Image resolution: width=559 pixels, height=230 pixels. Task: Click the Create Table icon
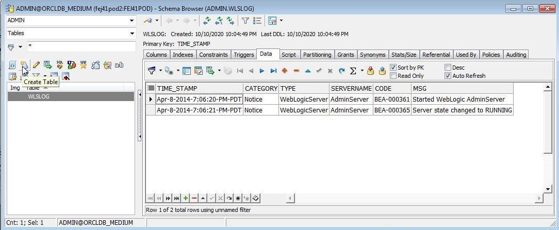24,65
